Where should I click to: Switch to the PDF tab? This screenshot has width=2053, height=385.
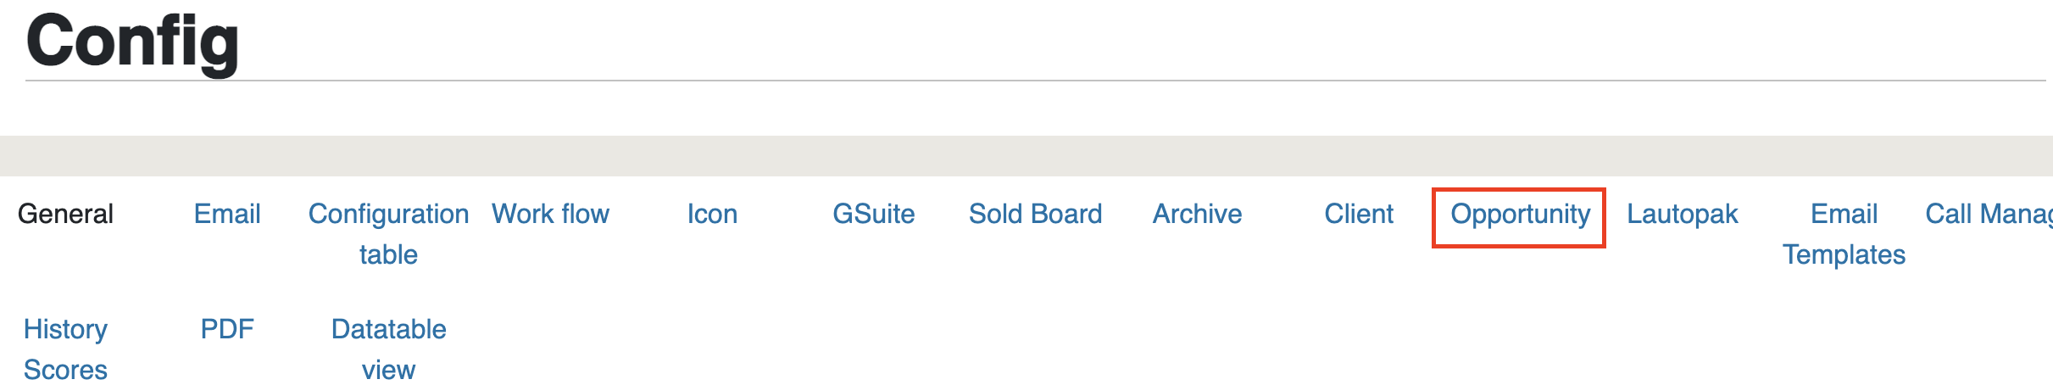click(x=227, y=329)
